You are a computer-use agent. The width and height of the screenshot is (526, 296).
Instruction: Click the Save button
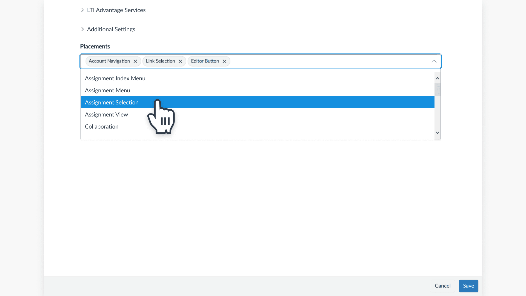[x=468, y=286]
